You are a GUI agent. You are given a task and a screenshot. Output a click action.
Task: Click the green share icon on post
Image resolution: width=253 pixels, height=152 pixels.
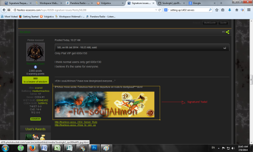[x=228, y=32]
